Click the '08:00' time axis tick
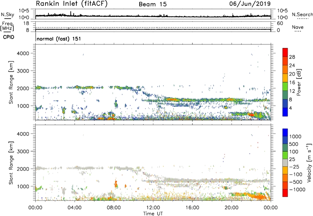This screenshot has height=216, width=313. point(114,208)
